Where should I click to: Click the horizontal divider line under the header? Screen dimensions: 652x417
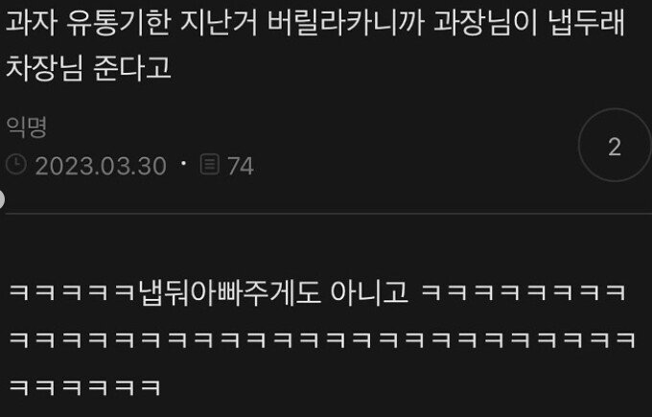click(x=329, y=214)
